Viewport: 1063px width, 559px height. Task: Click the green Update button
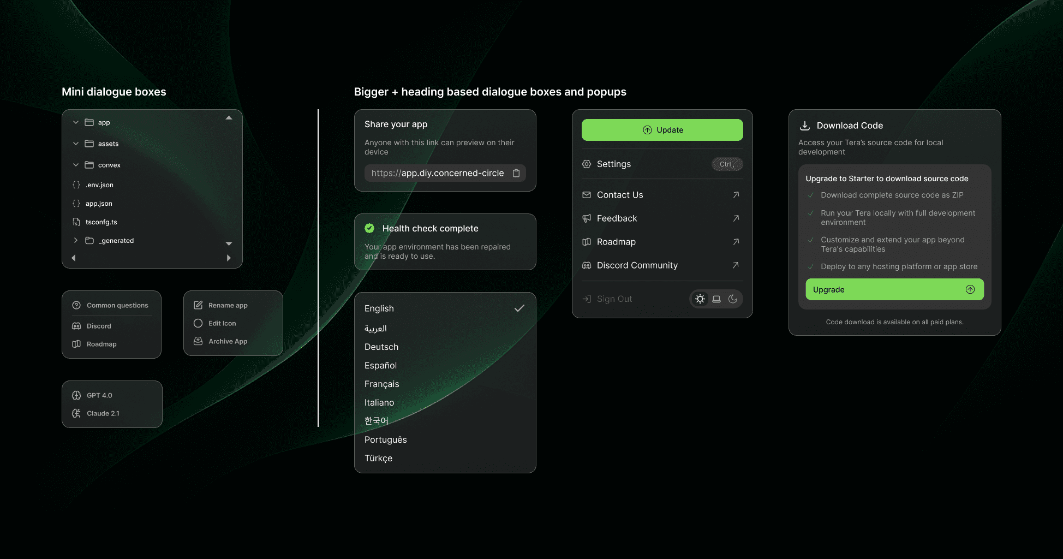tap(662, 130)
